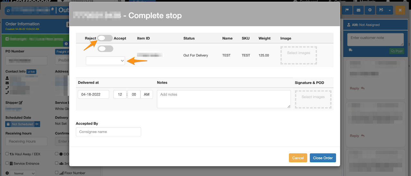The width and height of the screenshot is (411, 176).
Task: Cancel the Complete stop dialog
Action: [x=298, y=158]
